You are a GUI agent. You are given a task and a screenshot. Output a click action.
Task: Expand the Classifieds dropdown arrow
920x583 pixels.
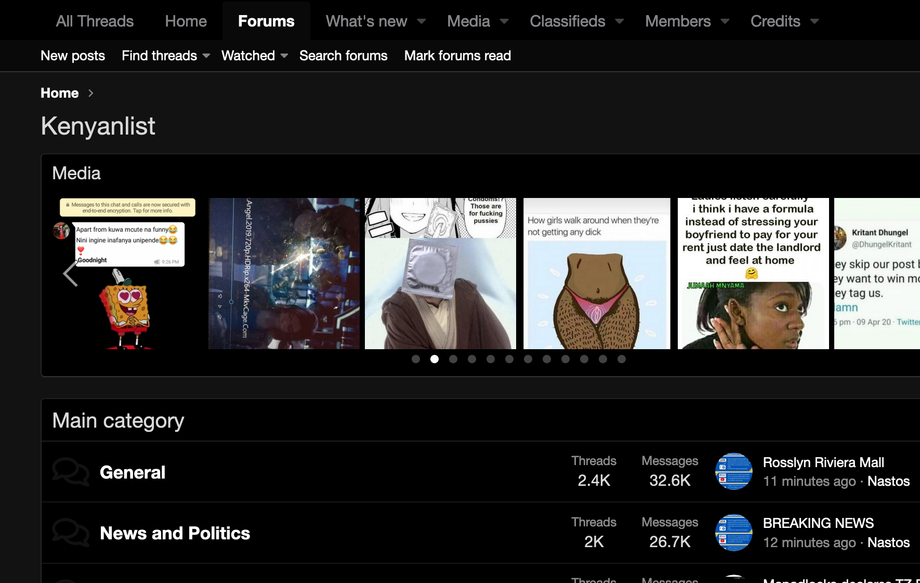620,21
